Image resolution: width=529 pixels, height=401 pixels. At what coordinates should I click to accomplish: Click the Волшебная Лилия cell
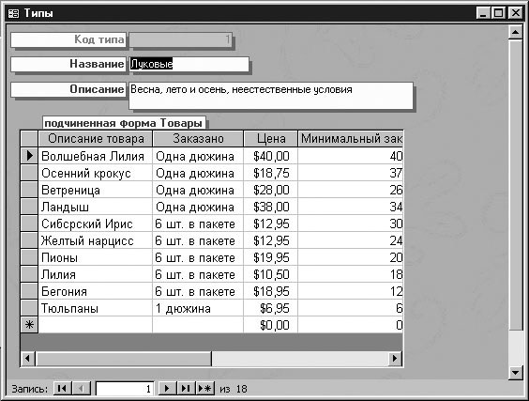tap(96, 156)
